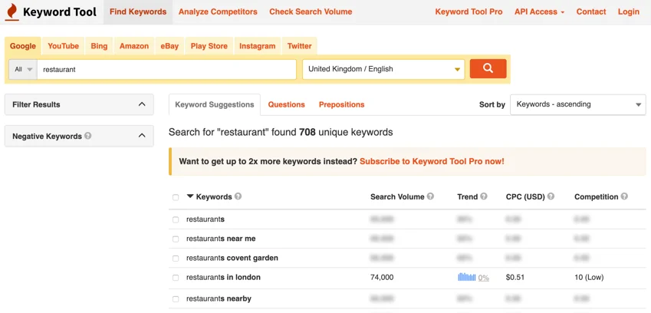Open the Contact page link
The image size is (651, 313).
591,12
